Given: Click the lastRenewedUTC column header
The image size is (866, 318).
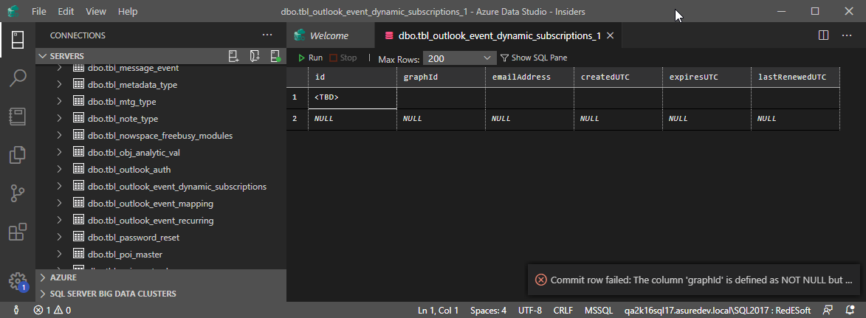Looking at the screenshot, I should pos(795,77).
